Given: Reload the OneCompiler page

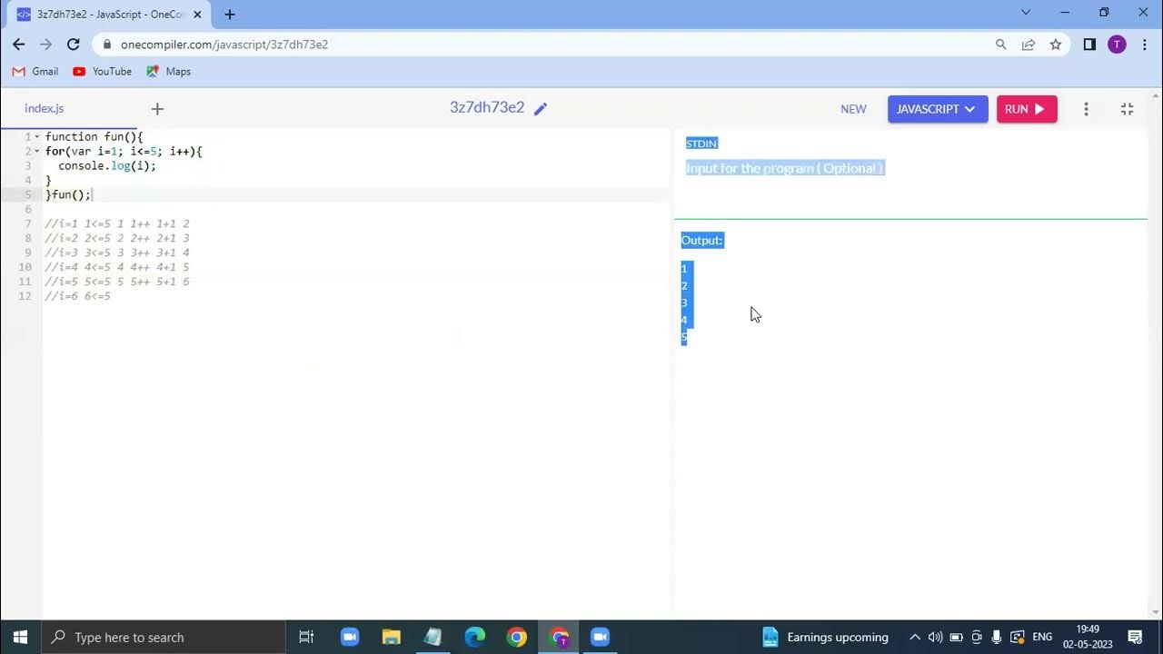Looking at the screenshot, I should tap(74, 44).
